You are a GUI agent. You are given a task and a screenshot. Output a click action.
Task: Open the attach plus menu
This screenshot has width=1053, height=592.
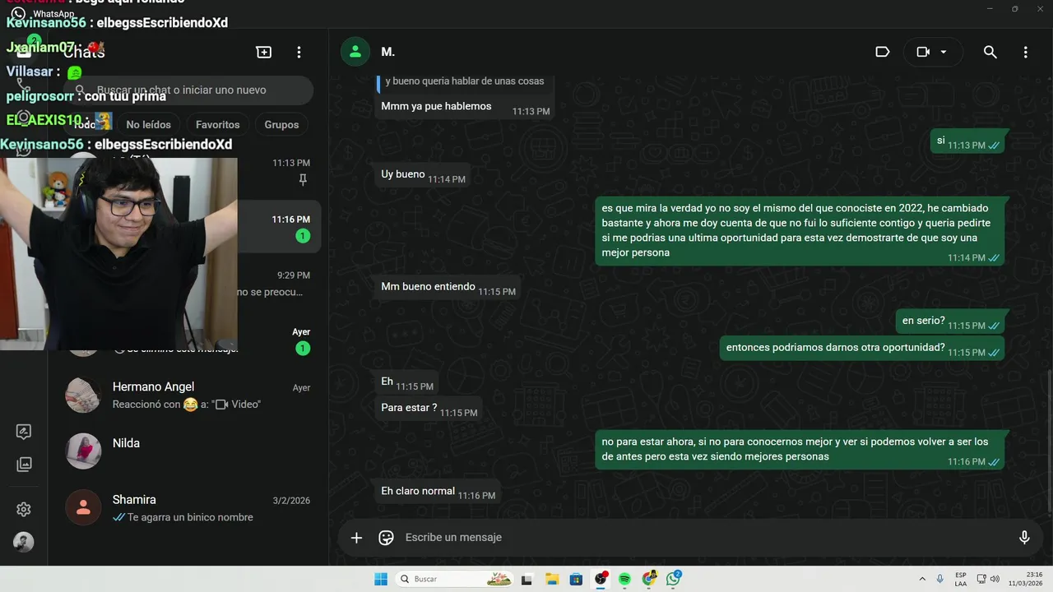point(356,538)
